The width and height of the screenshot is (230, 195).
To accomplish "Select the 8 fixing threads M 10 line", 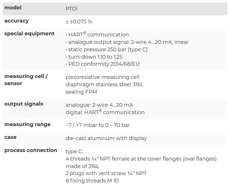I will (x=92, y=181).
